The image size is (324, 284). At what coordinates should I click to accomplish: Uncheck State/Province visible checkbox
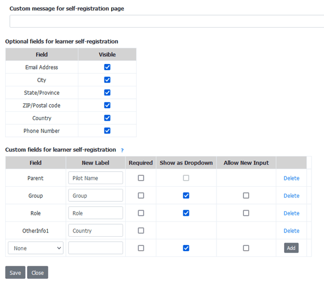click(107, 93)
